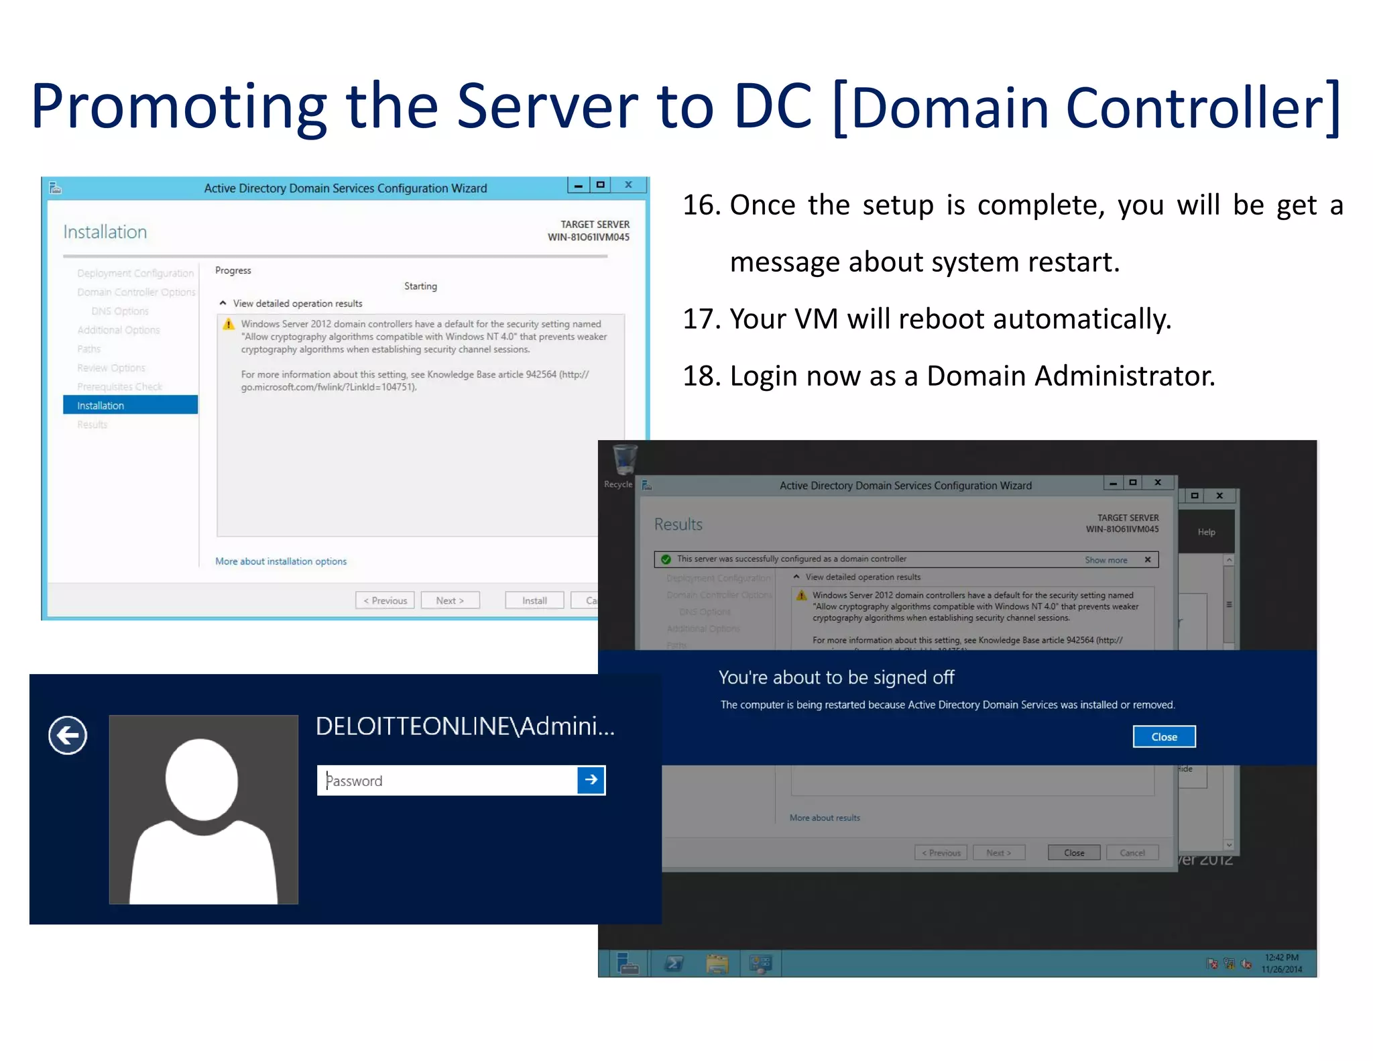Launch Windows PowerShell from the taskbar
Screen dimensions: 1373x1061
(674, 964)
